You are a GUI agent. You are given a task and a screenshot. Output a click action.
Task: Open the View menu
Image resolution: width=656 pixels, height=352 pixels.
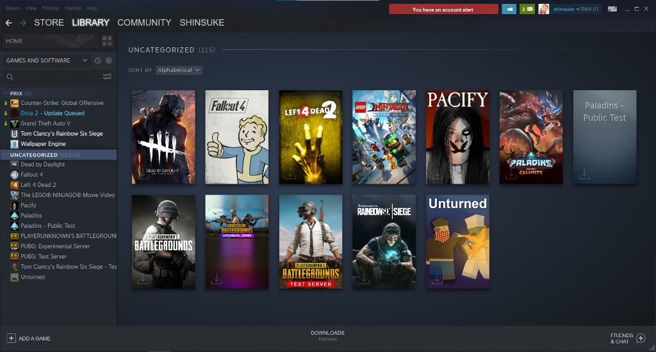(31, 8)
